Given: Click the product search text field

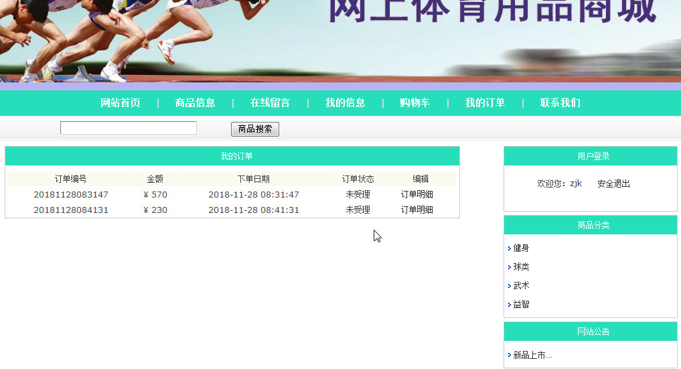Looking at the screenshot, I should tap(128, 128).
